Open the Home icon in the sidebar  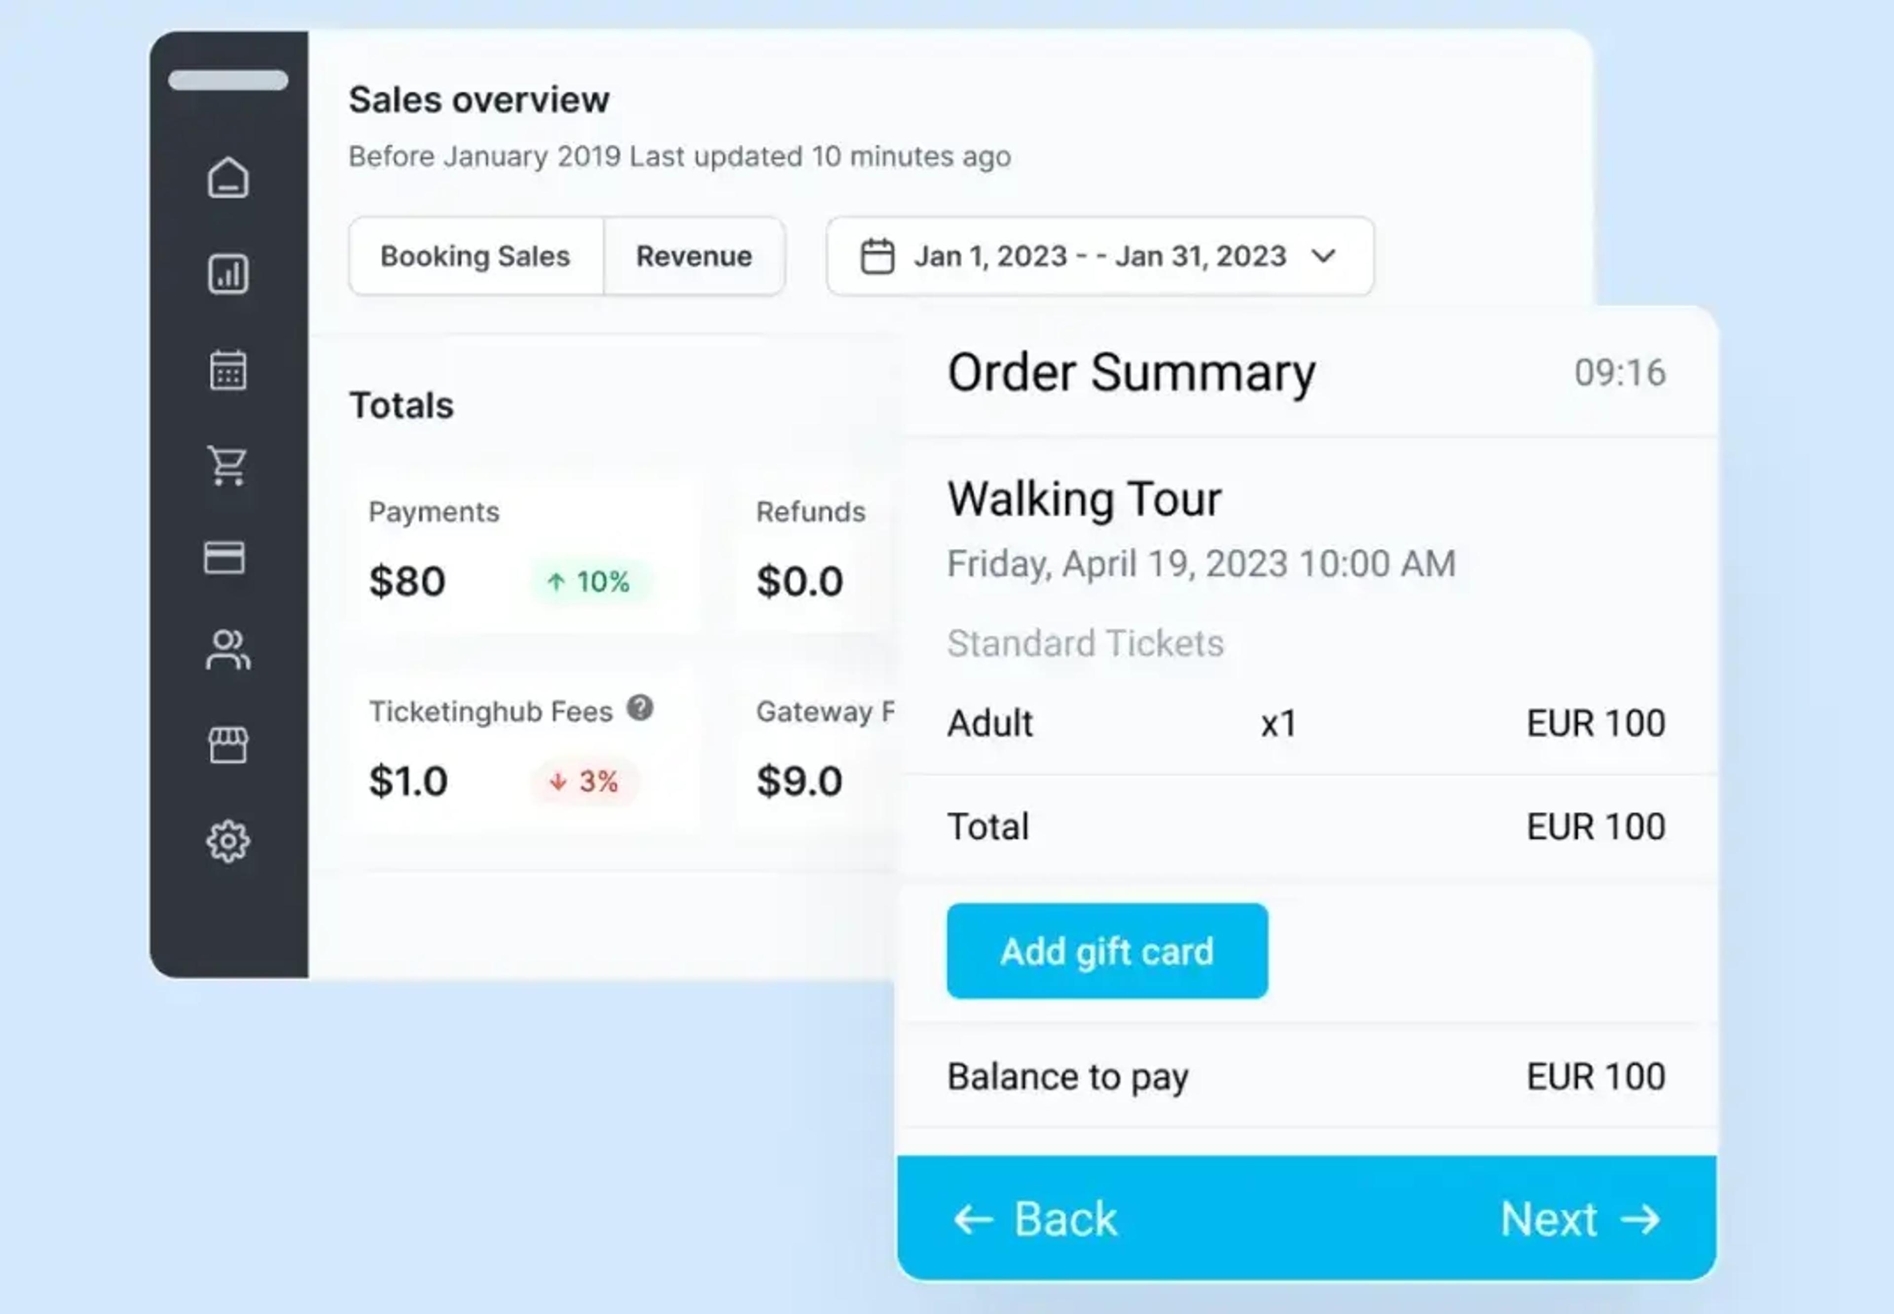pos(228,177)
